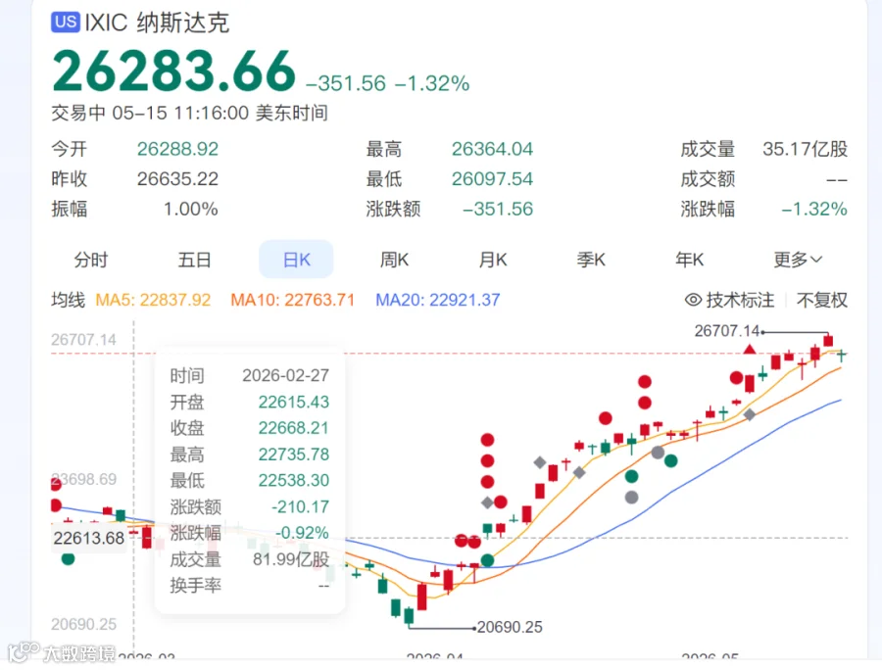Image resolution: width=882 pixels, height=670 pixels.
Task: Toggle the 技术标注 eye icon
Action: [693, 300]
